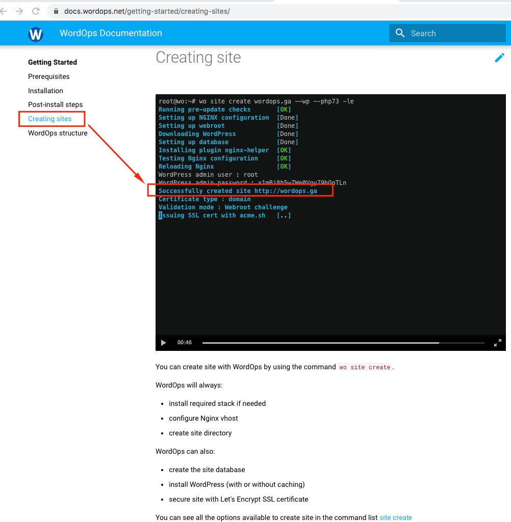Screen dimensions: 511x522
Task: Open the page edit pencil icon
Action: [x=499, y=58]
